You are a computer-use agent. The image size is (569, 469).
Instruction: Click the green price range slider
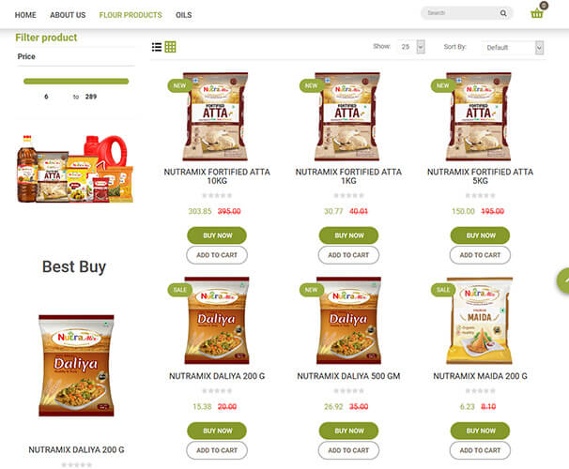coord(76,82)
